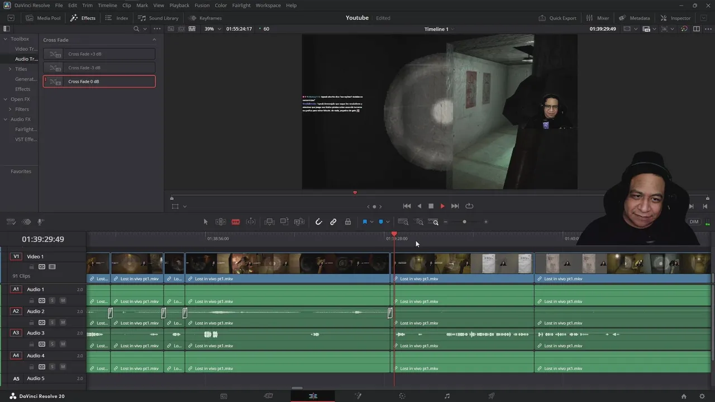This screenshot has width=715, height=402.
Task: Open the Playback menu
Action: 179,5
